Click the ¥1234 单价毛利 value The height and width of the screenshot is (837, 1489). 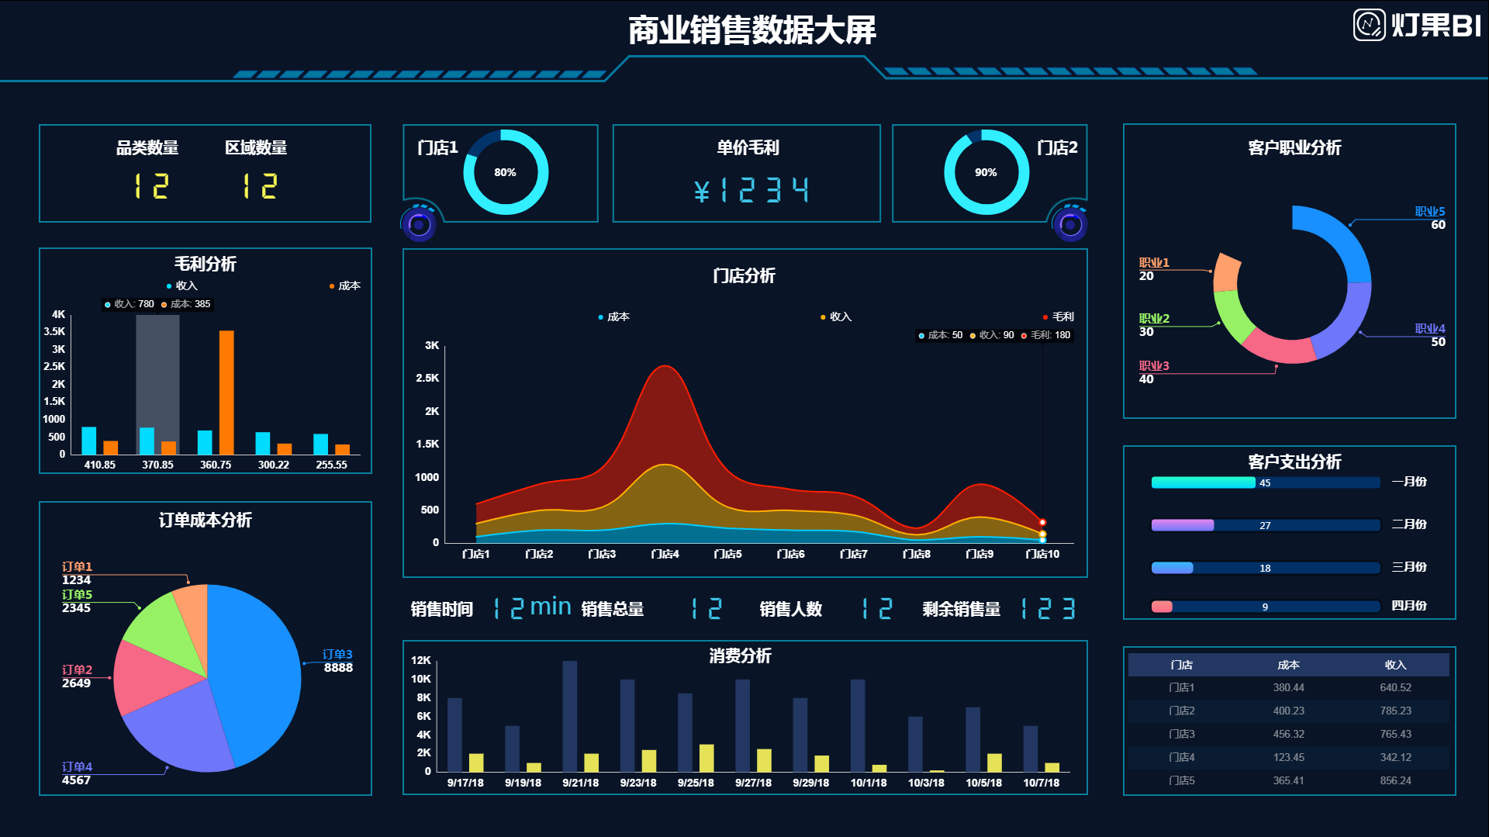coord(751,190)
